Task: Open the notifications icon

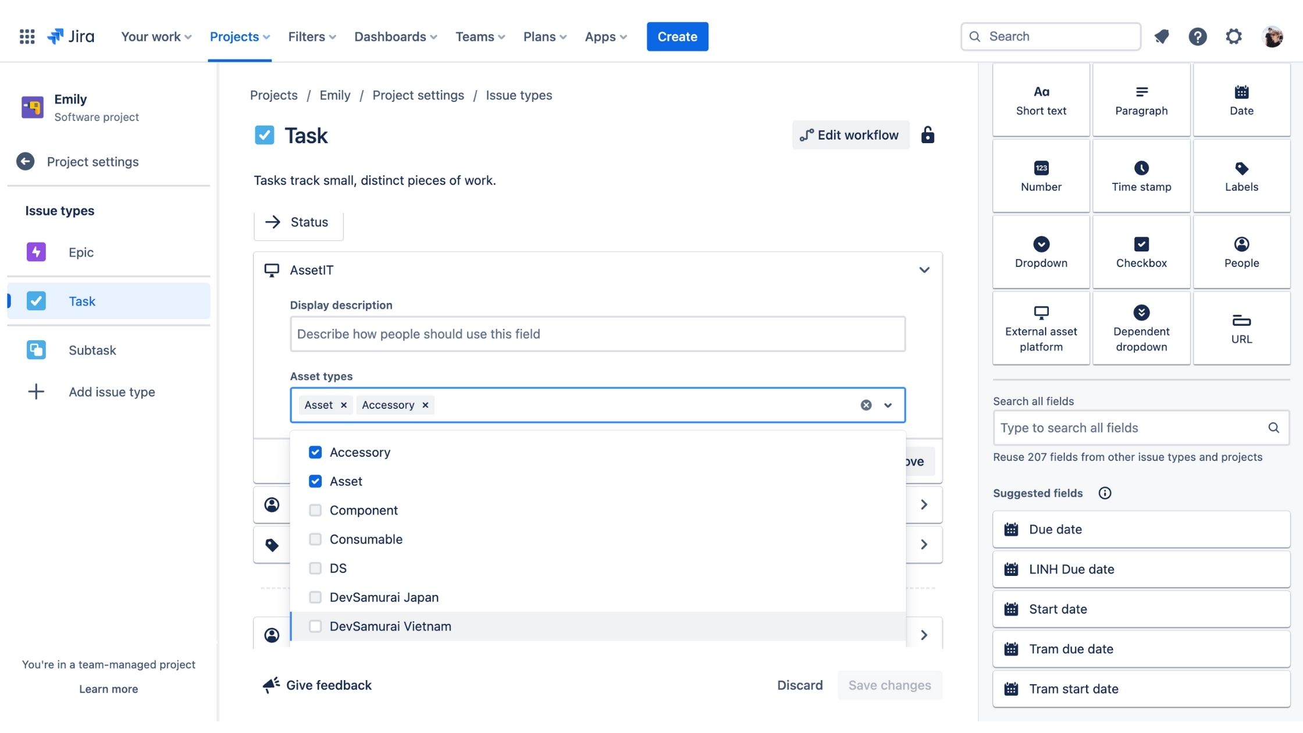Action: point(1162,37)
